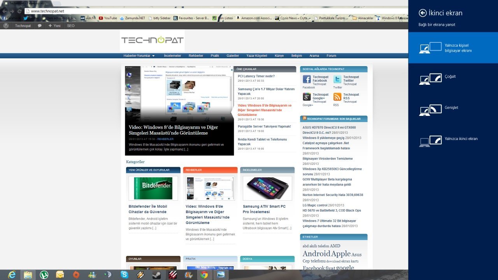The width and height of the screenshot is (498, 280).
Task: Open Winamp from the taskbar
Action: coord(140,275)
